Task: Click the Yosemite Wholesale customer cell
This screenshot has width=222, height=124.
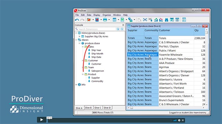Action: click(176, 55)
